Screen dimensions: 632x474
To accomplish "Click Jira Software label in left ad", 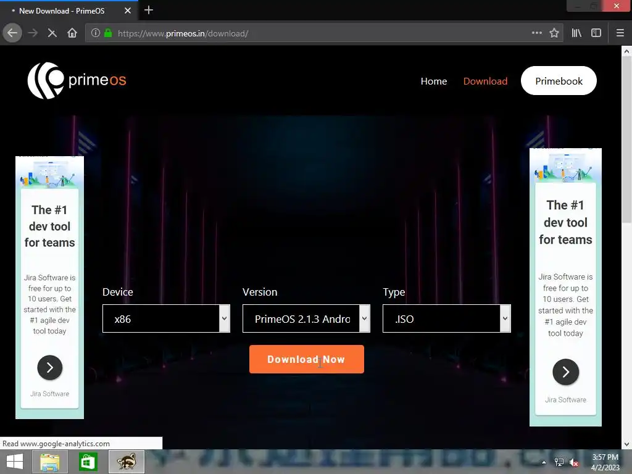I will 49,394.
